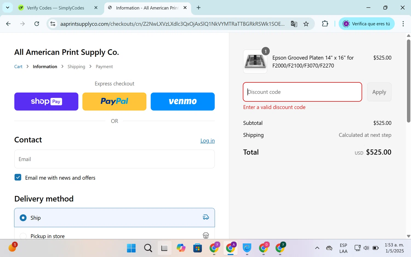Show hidden system tray icons
The height and width of the screenshot is (257, 411).
(x=317, y=248)
